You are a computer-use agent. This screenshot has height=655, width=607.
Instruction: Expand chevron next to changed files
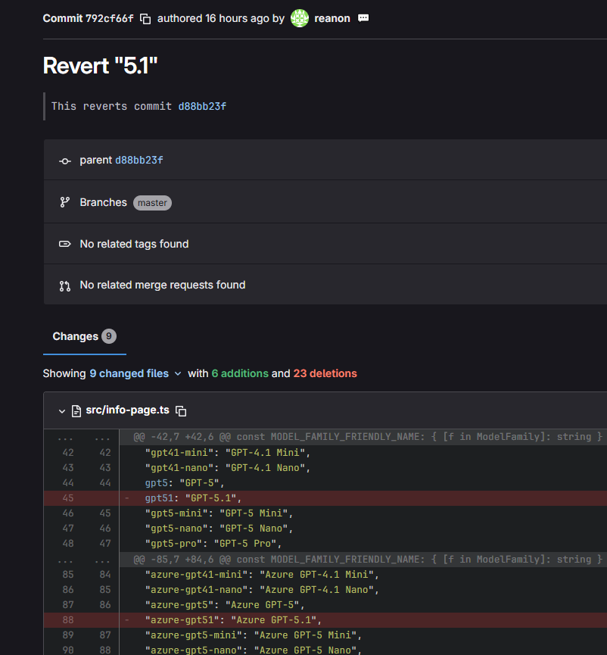(178, 374)
